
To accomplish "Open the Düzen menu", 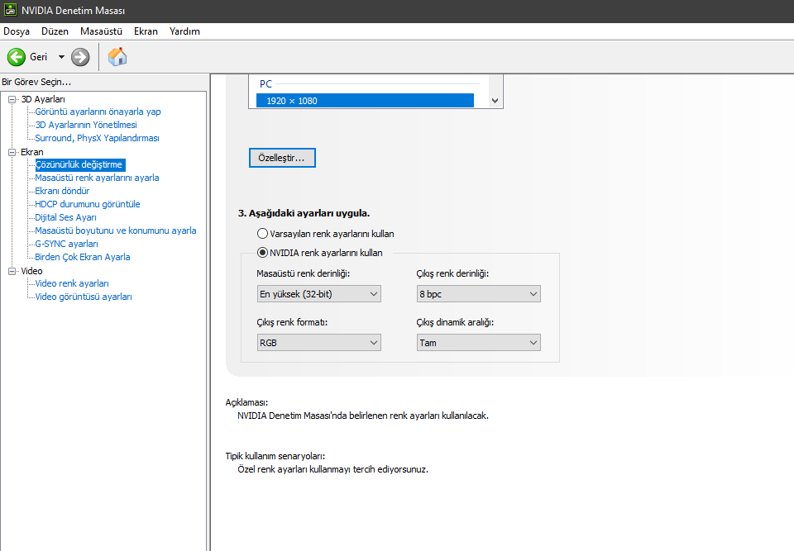I will point(55,31).
